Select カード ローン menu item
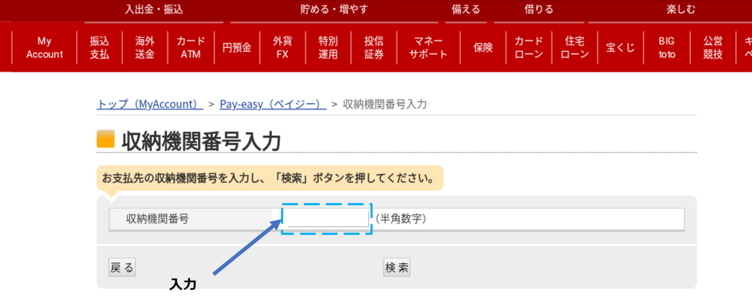The height and width of the screenshot is (303, 752). pos(529,48)
